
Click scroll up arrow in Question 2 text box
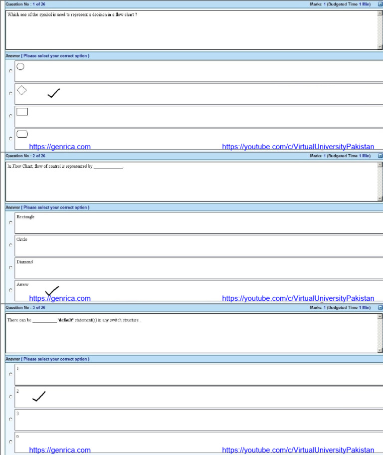tap(380, 165)
